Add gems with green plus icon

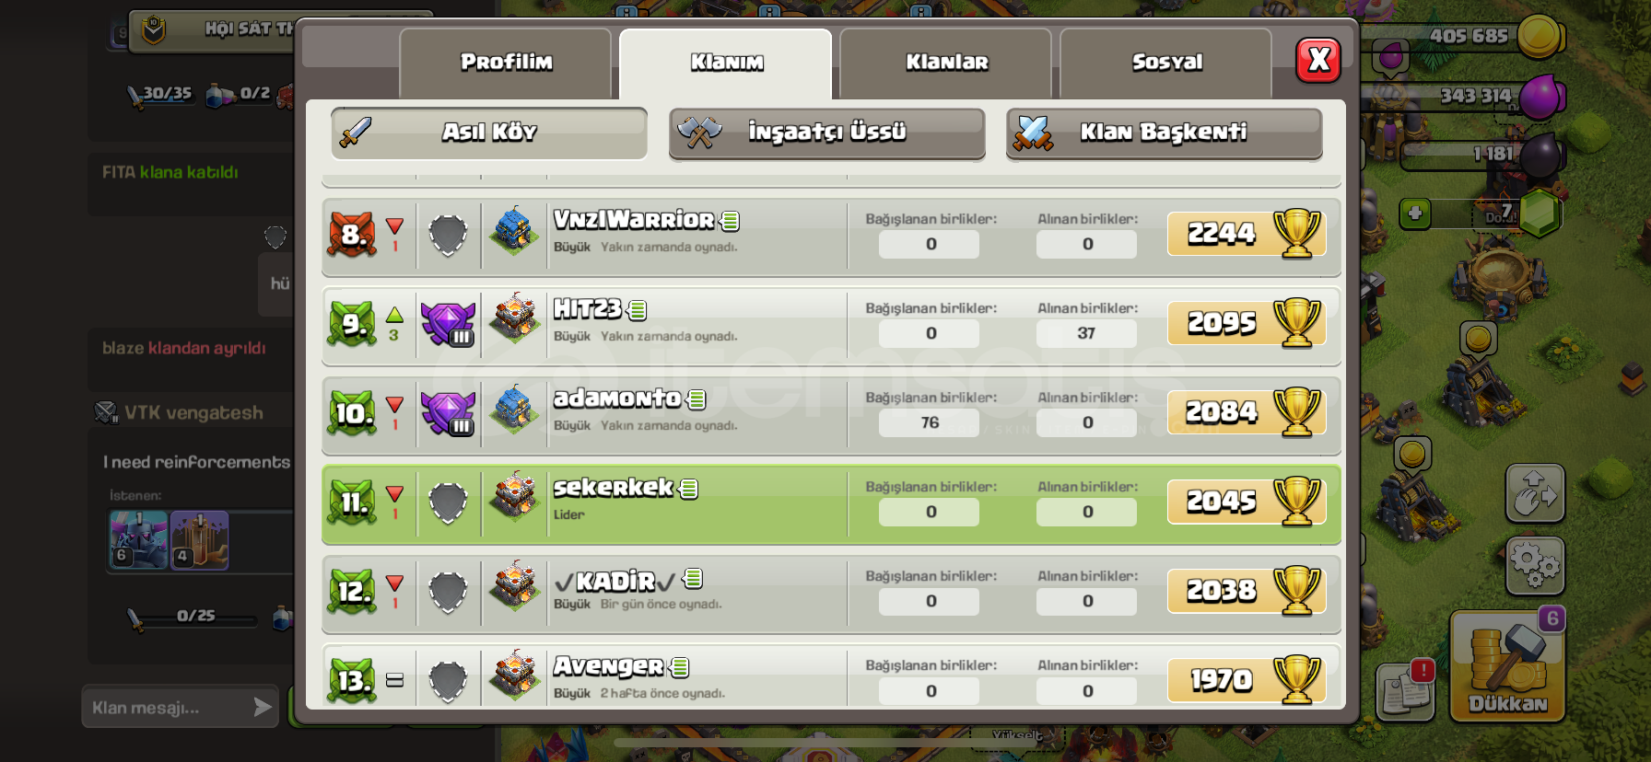click(x=1415, y=214)
